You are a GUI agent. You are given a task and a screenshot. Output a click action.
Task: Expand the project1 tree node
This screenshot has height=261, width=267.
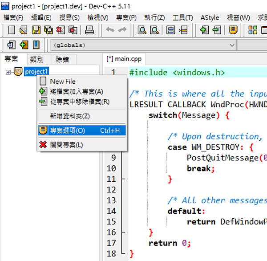(x=8, y=72)
